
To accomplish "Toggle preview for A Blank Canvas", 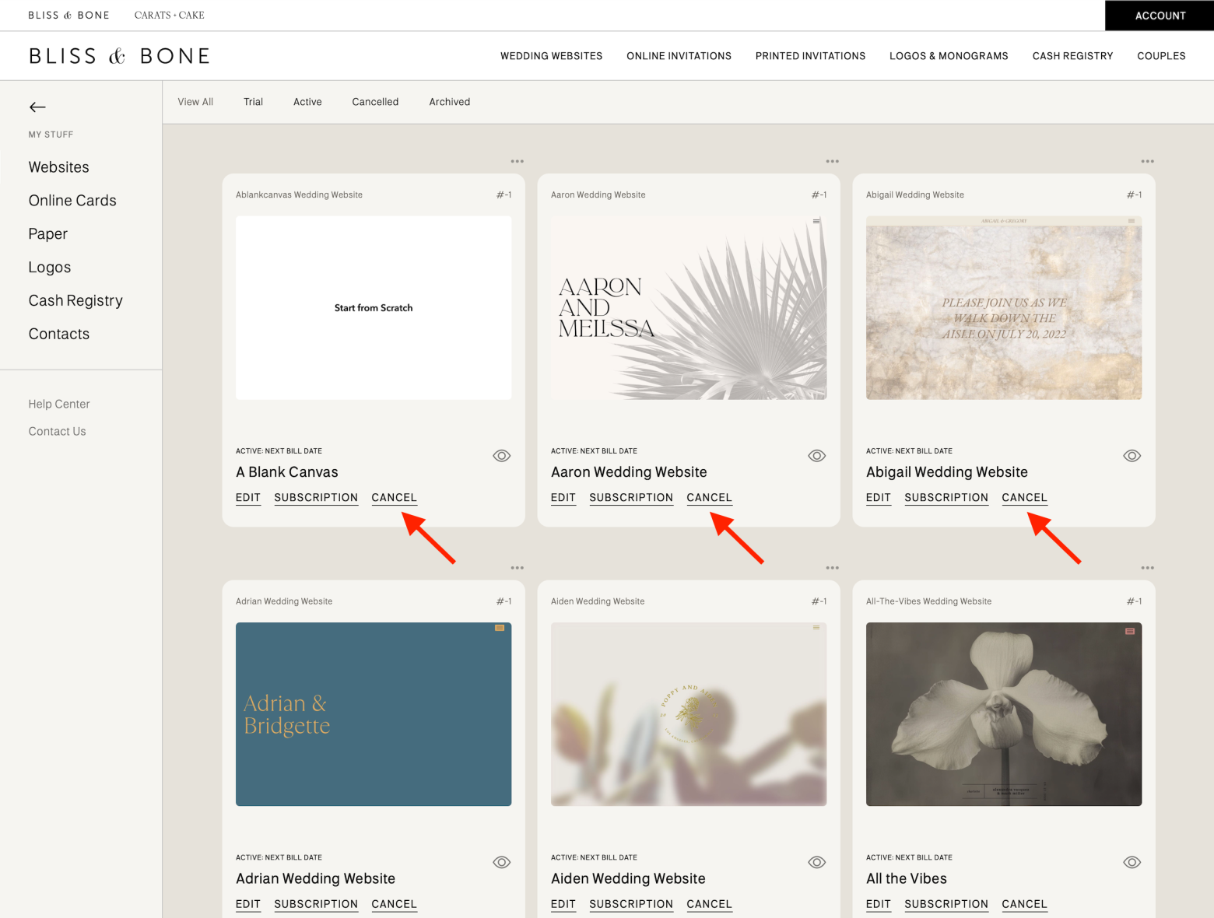I will click(501, 456).
